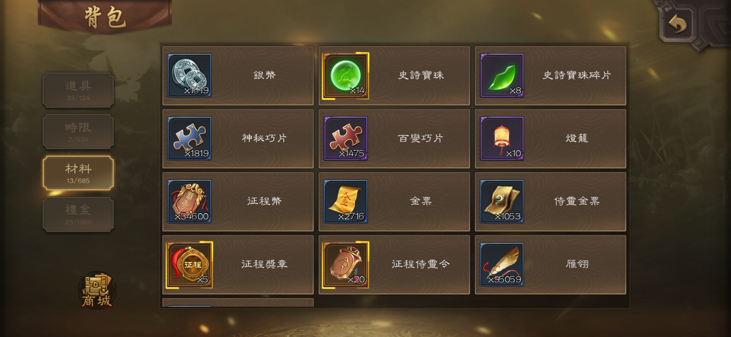Tap the 金票 gold ticket icon
This screenshot has width=731, height=337.
pos(345,201)
